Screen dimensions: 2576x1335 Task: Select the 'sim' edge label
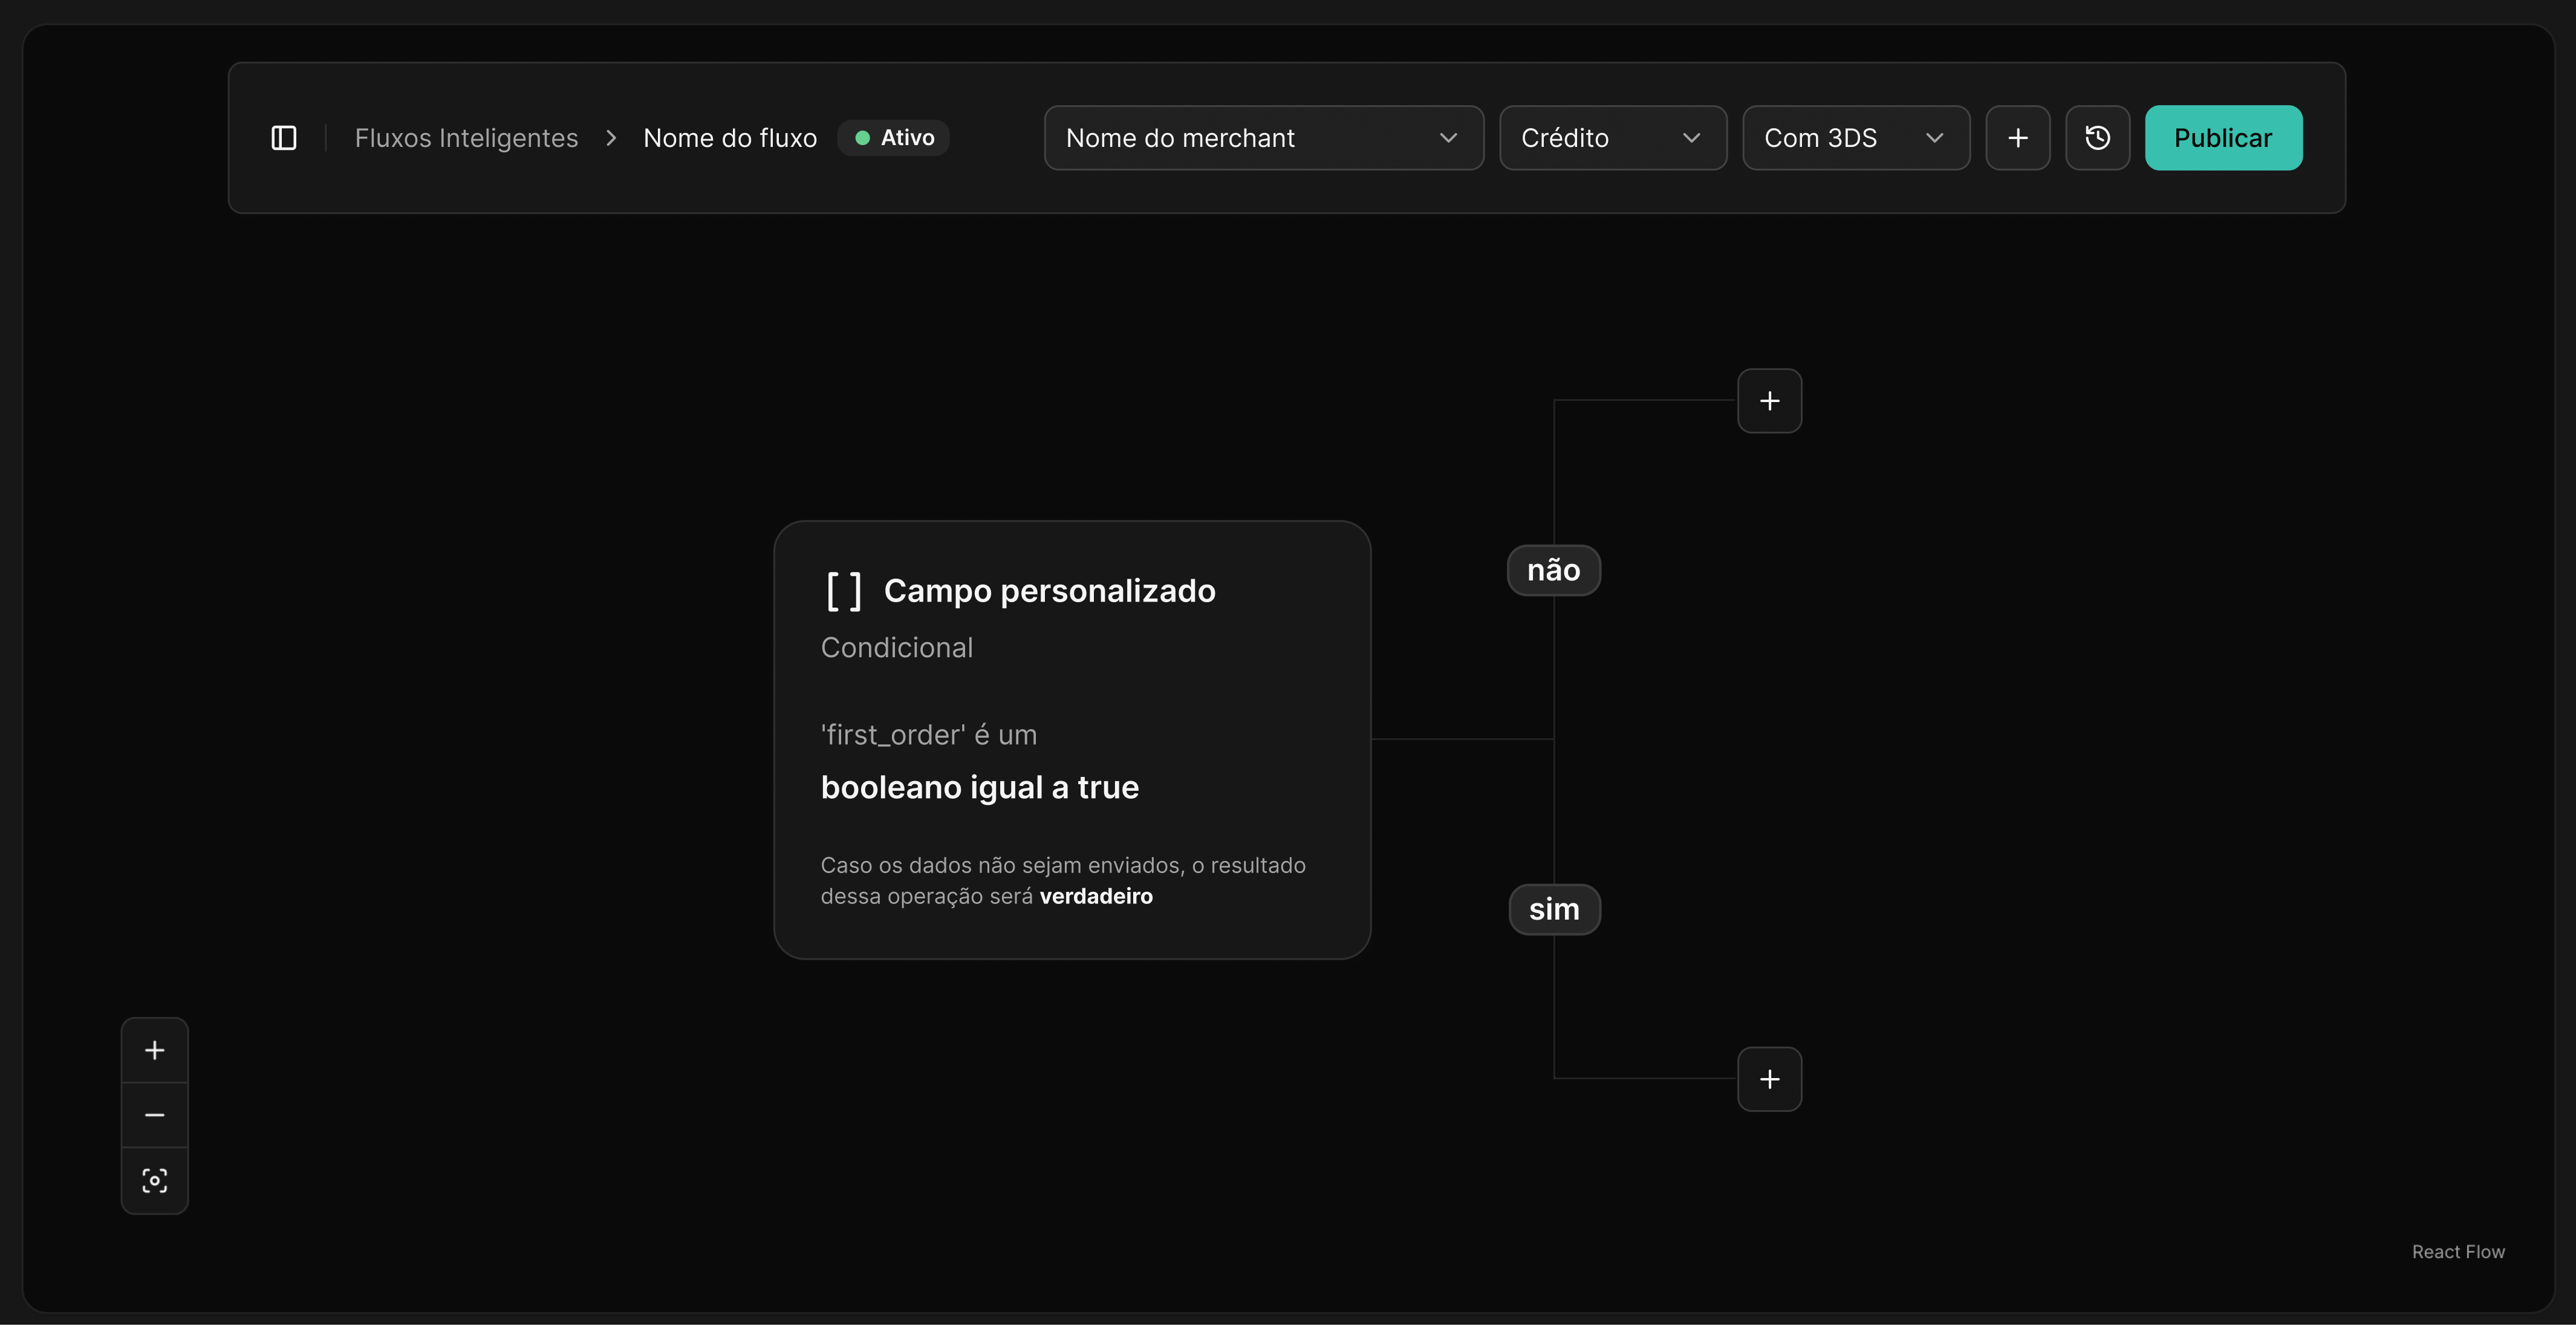(x=1554, y=910)
